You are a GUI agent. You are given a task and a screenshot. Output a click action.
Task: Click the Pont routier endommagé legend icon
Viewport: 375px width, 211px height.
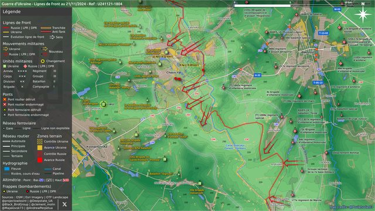tap(5, 104)
